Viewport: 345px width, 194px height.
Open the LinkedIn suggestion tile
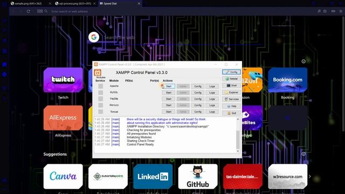coord(153,176)
